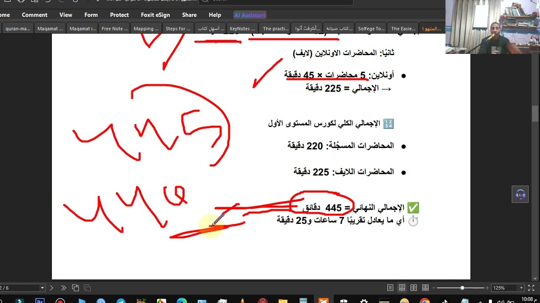Select continuous page view mode

coord(402,288)
